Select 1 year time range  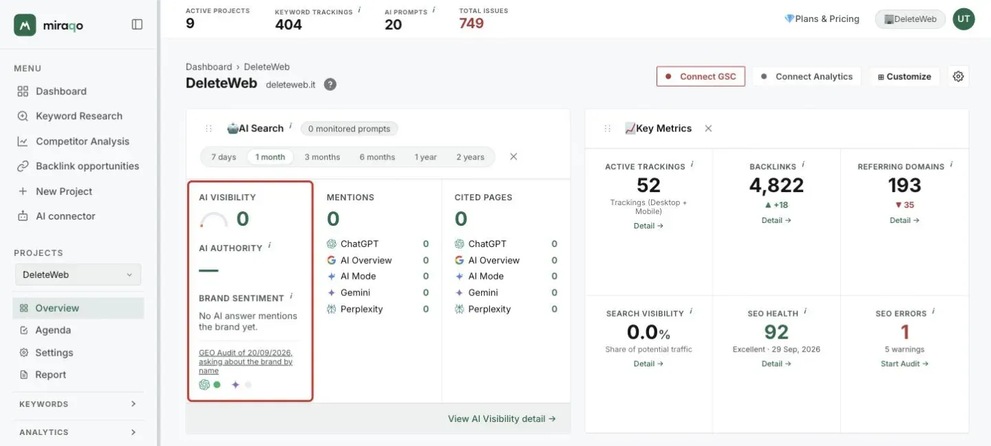425,157
